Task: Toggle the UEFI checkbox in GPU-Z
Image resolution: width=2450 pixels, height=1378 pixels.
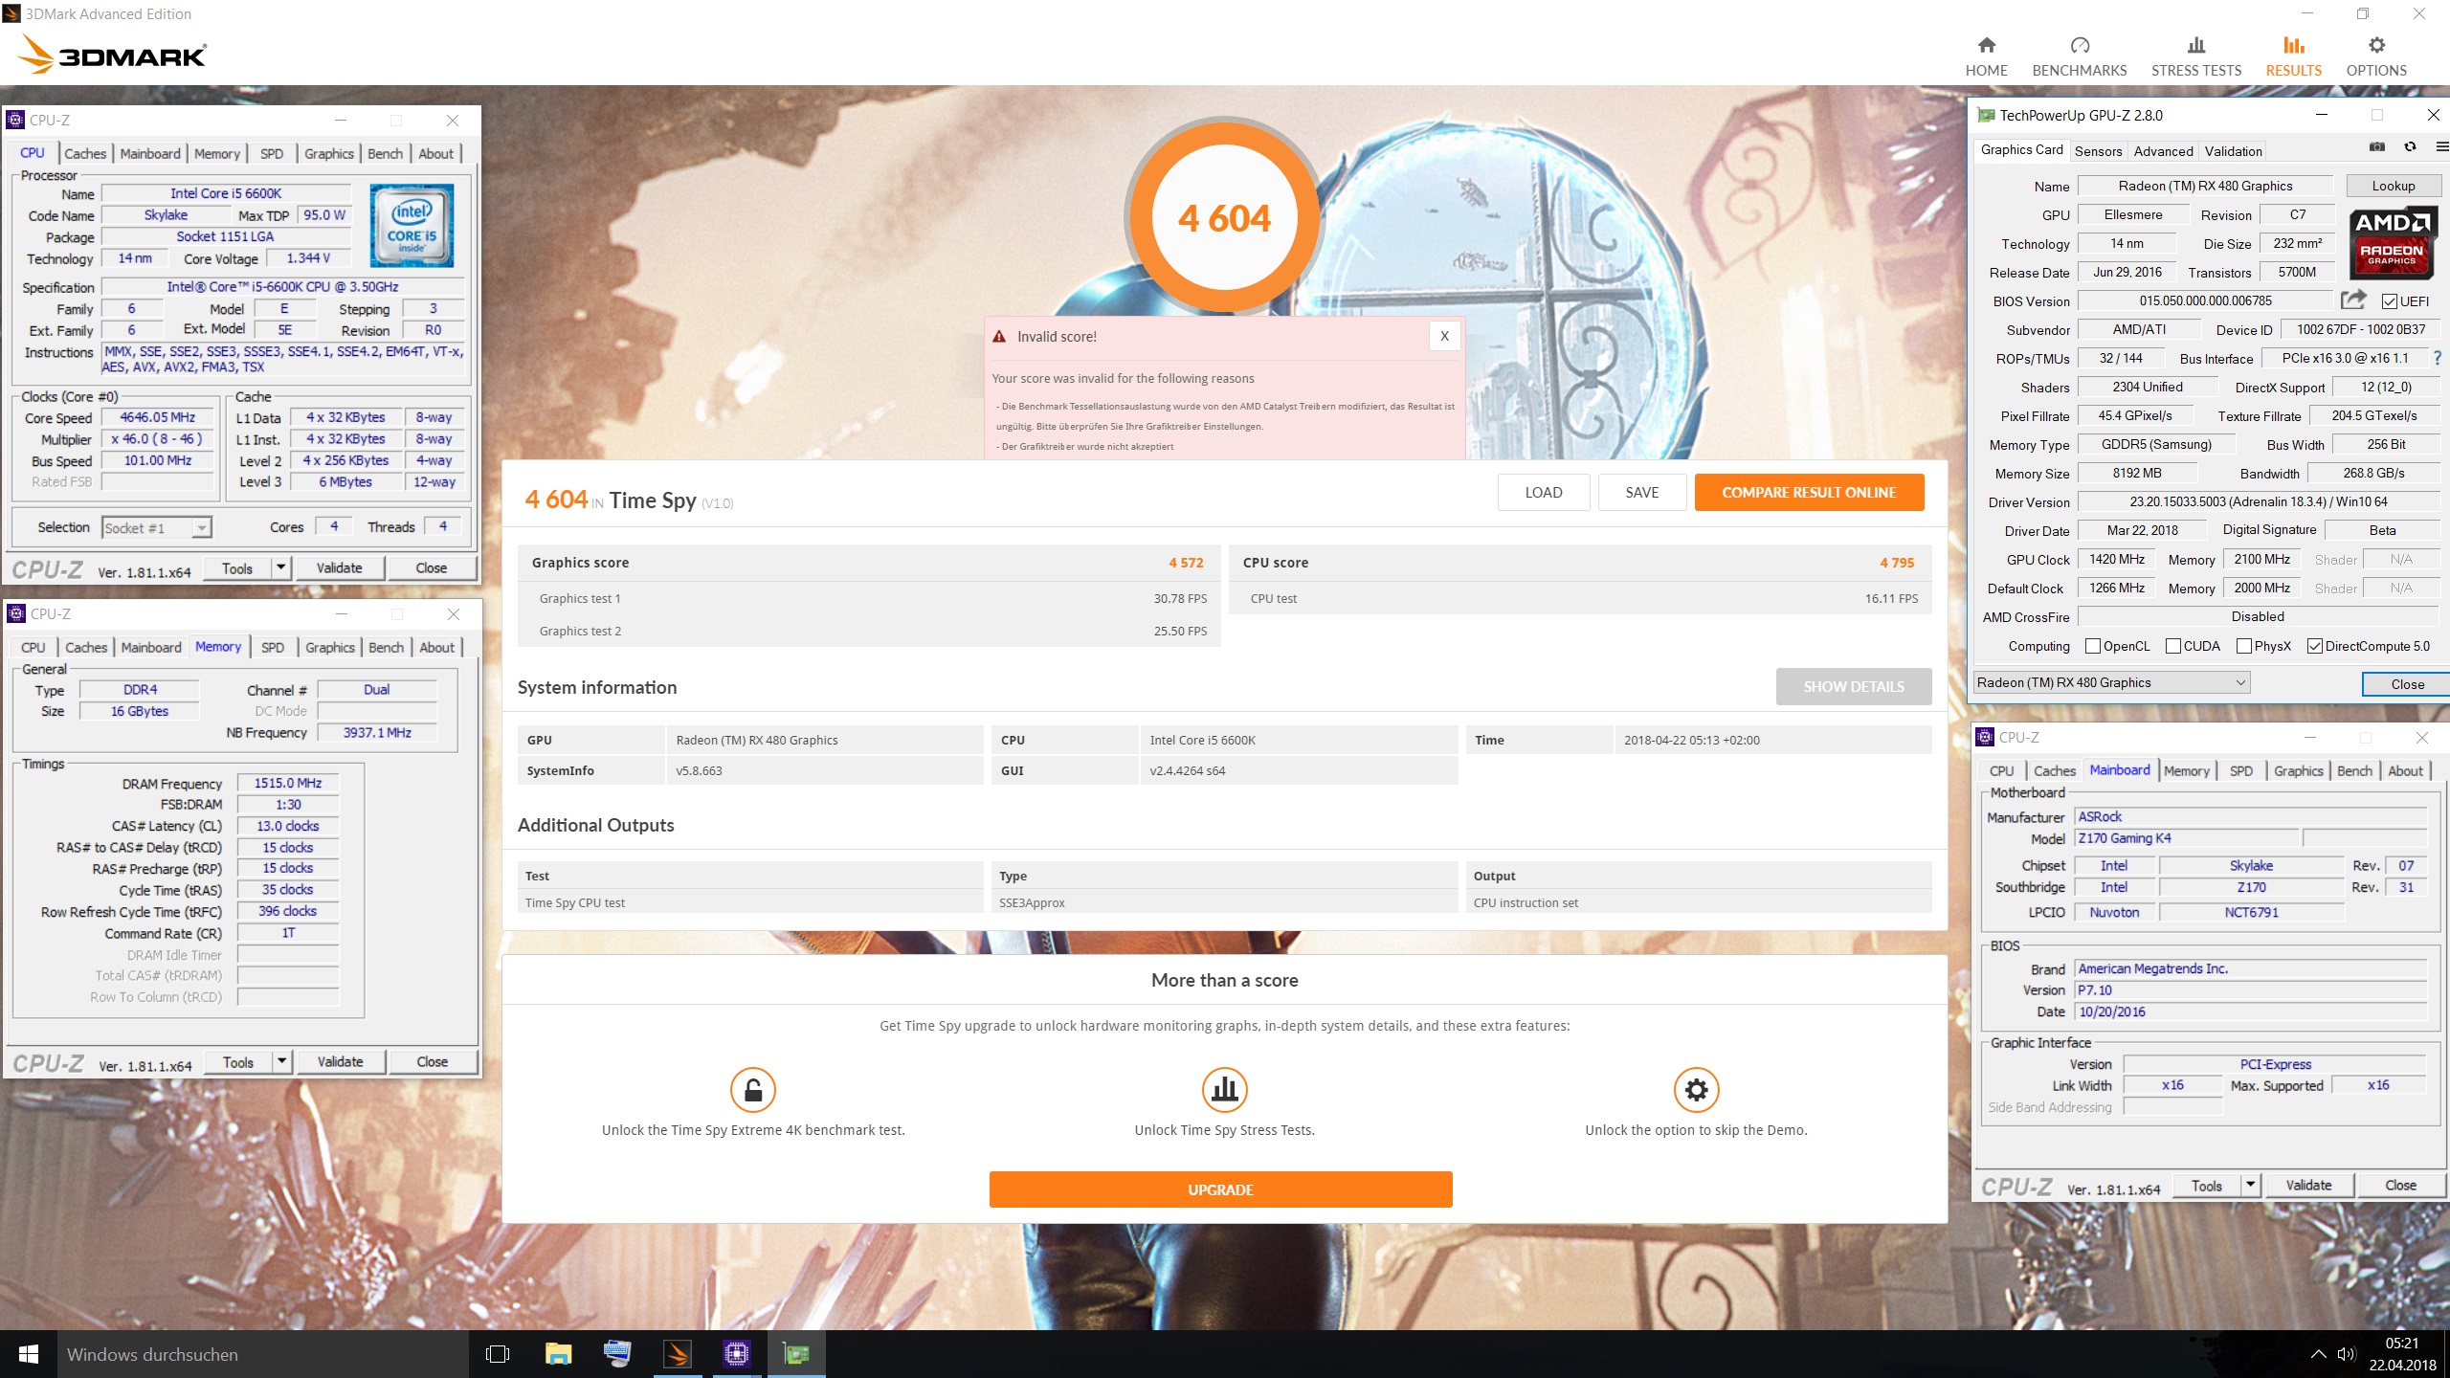Action: (2390, 301)
